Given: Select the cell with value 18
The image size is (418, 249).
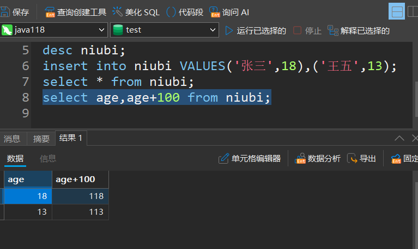Looking at the screenshot, I should click(28, 196).
